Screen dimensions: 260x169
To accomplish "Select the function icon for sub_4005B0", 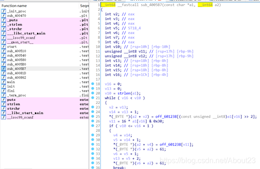I will 3,64.
